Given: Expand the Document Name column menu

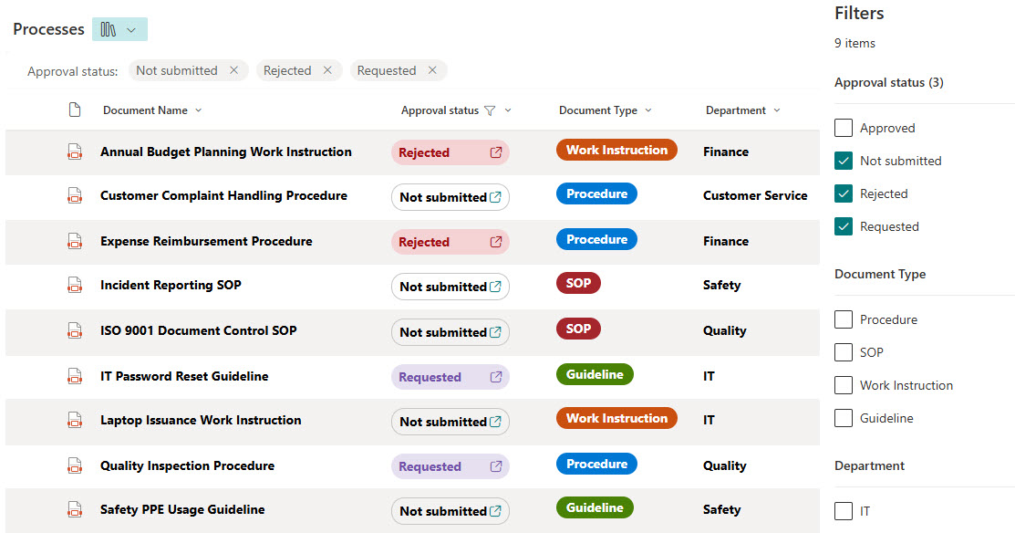Looking at the screenshot, I should (199, 110).
